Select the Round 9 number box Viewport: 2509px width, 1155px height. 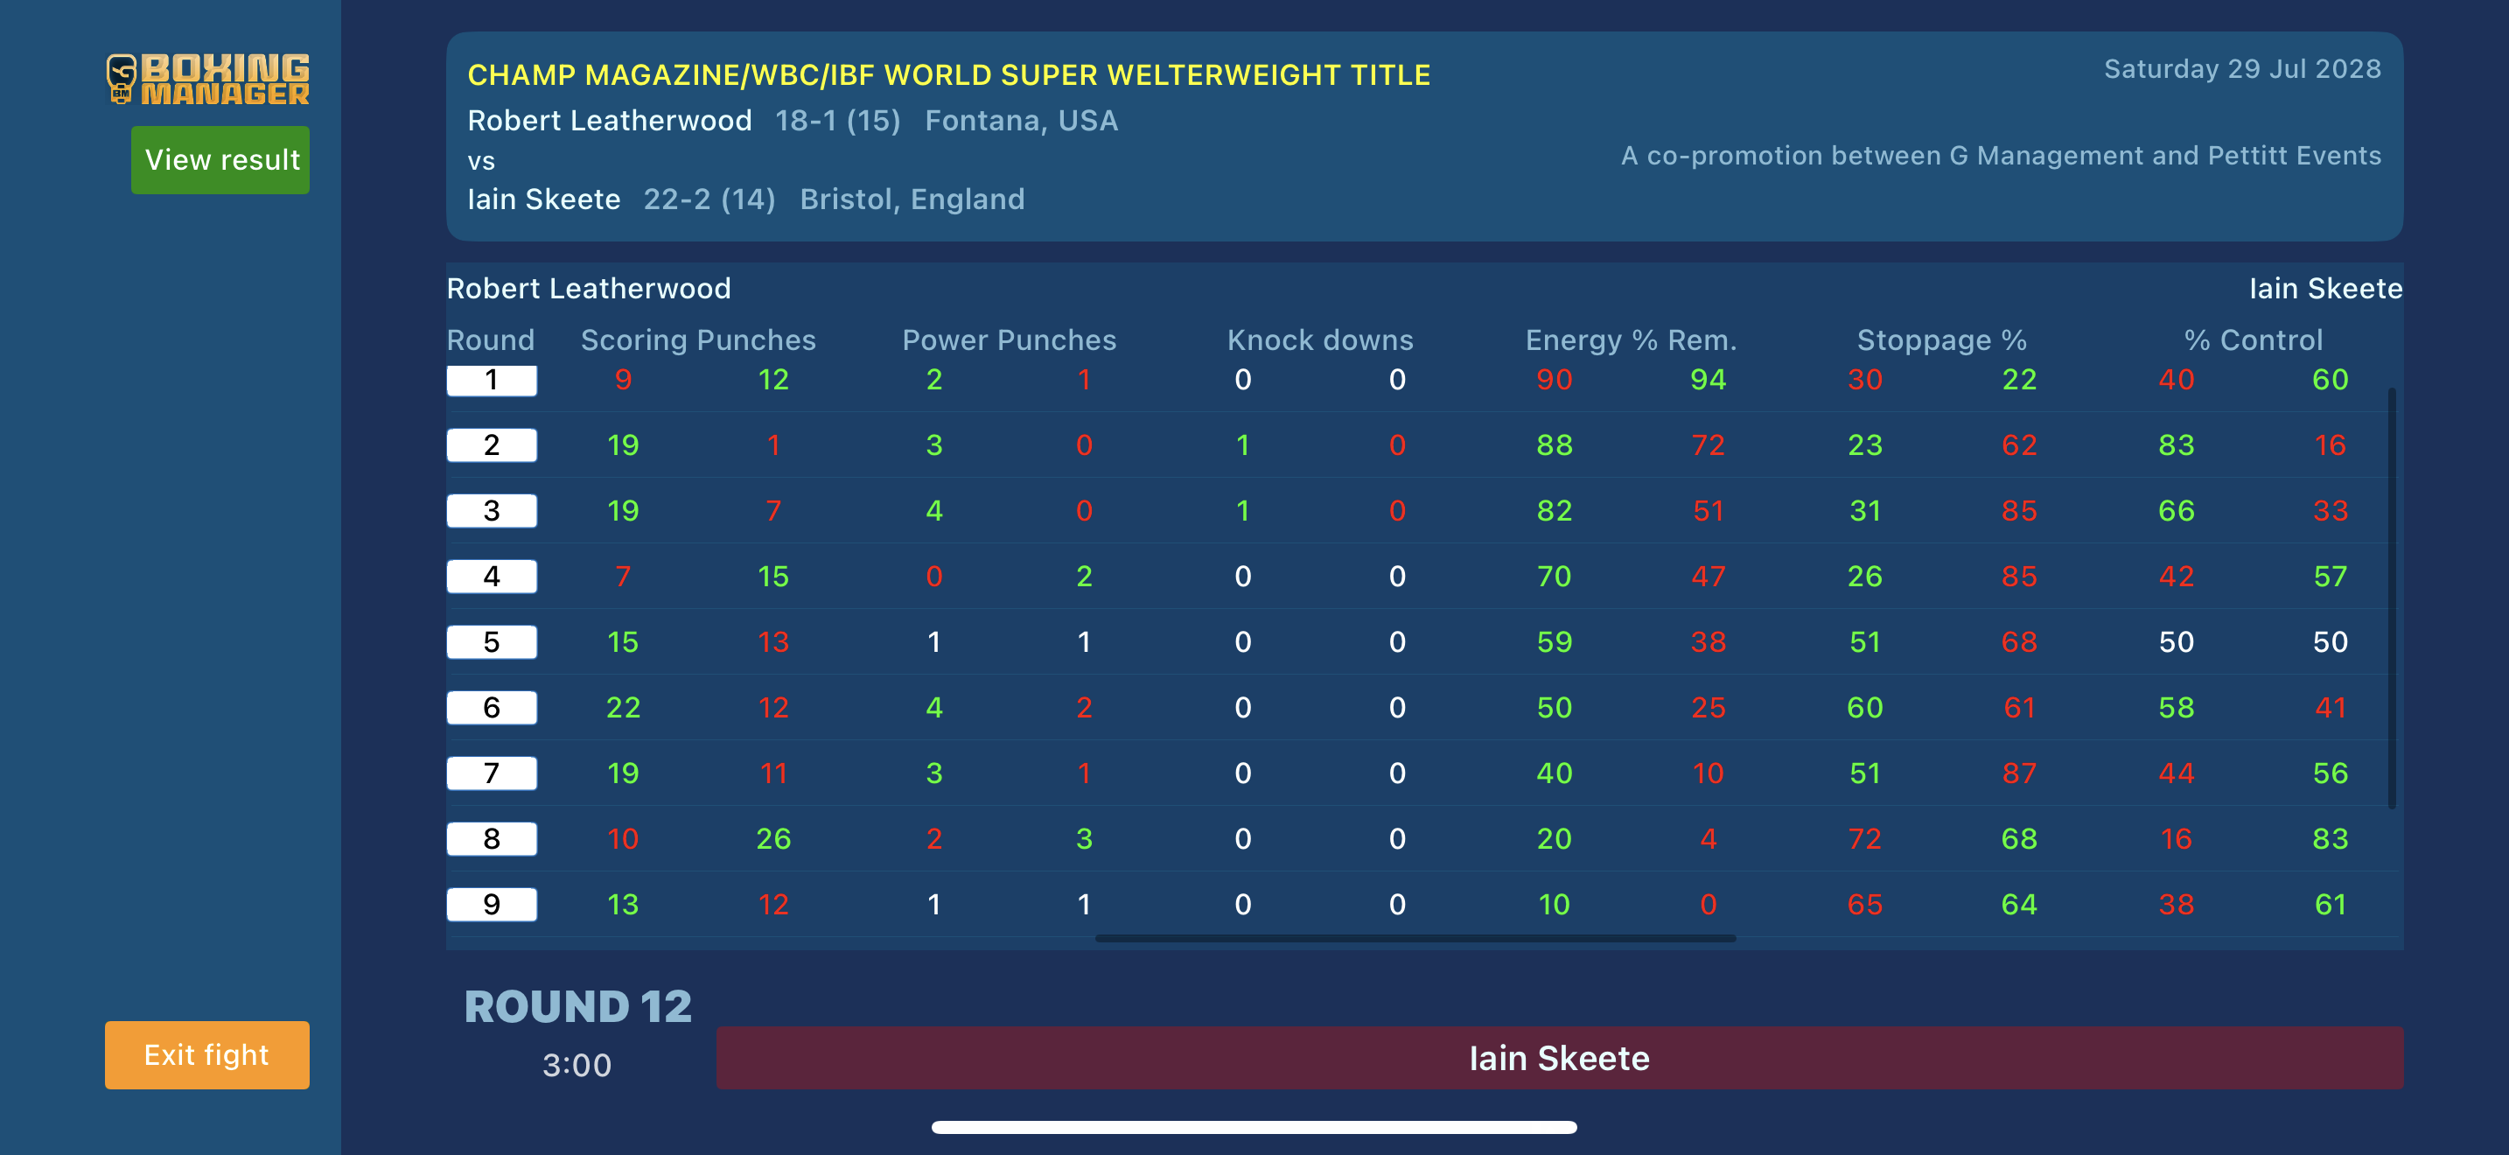pos(491,904)
